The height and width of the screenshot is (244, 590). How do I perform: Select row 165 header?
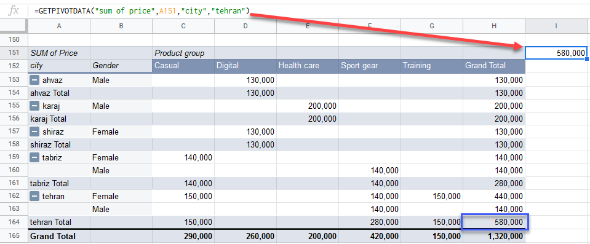coord(14,236)
